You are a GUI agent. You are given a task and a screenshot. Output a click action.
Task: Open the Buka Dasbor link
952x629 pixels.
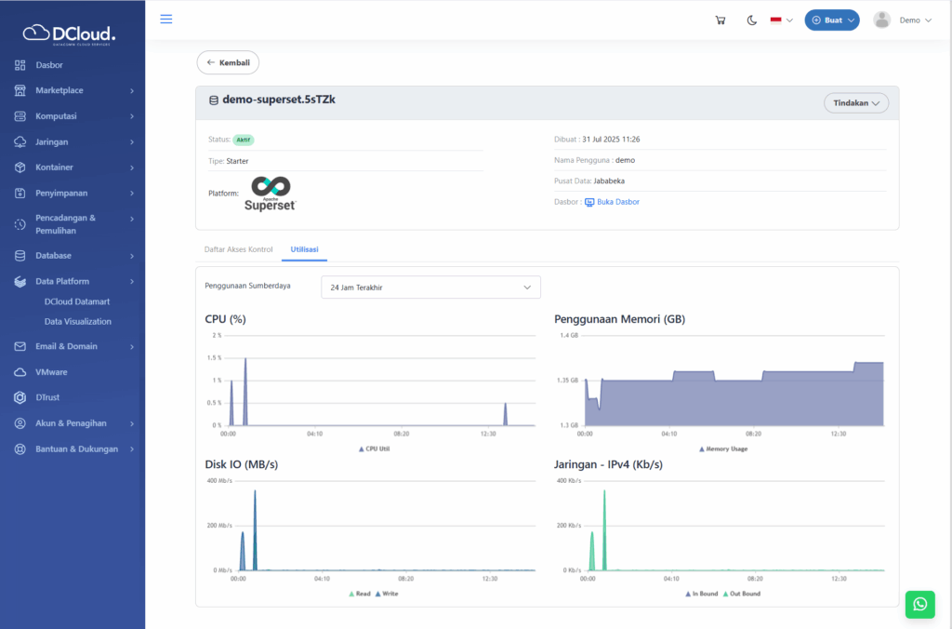point(617,202)
